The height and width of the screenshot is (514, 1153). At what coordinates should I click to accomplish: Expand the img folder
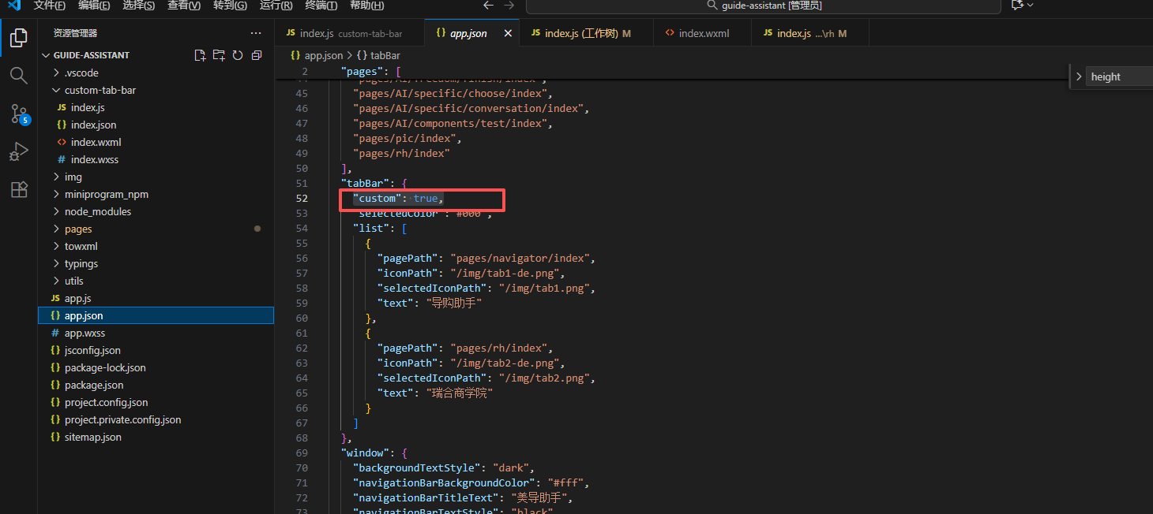(x=56, y=177)
